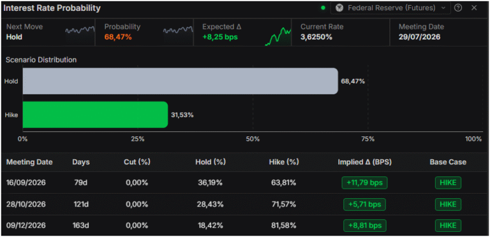Click the 79d days cell
This screenshot has width=490, height=237.
point(81,183)
